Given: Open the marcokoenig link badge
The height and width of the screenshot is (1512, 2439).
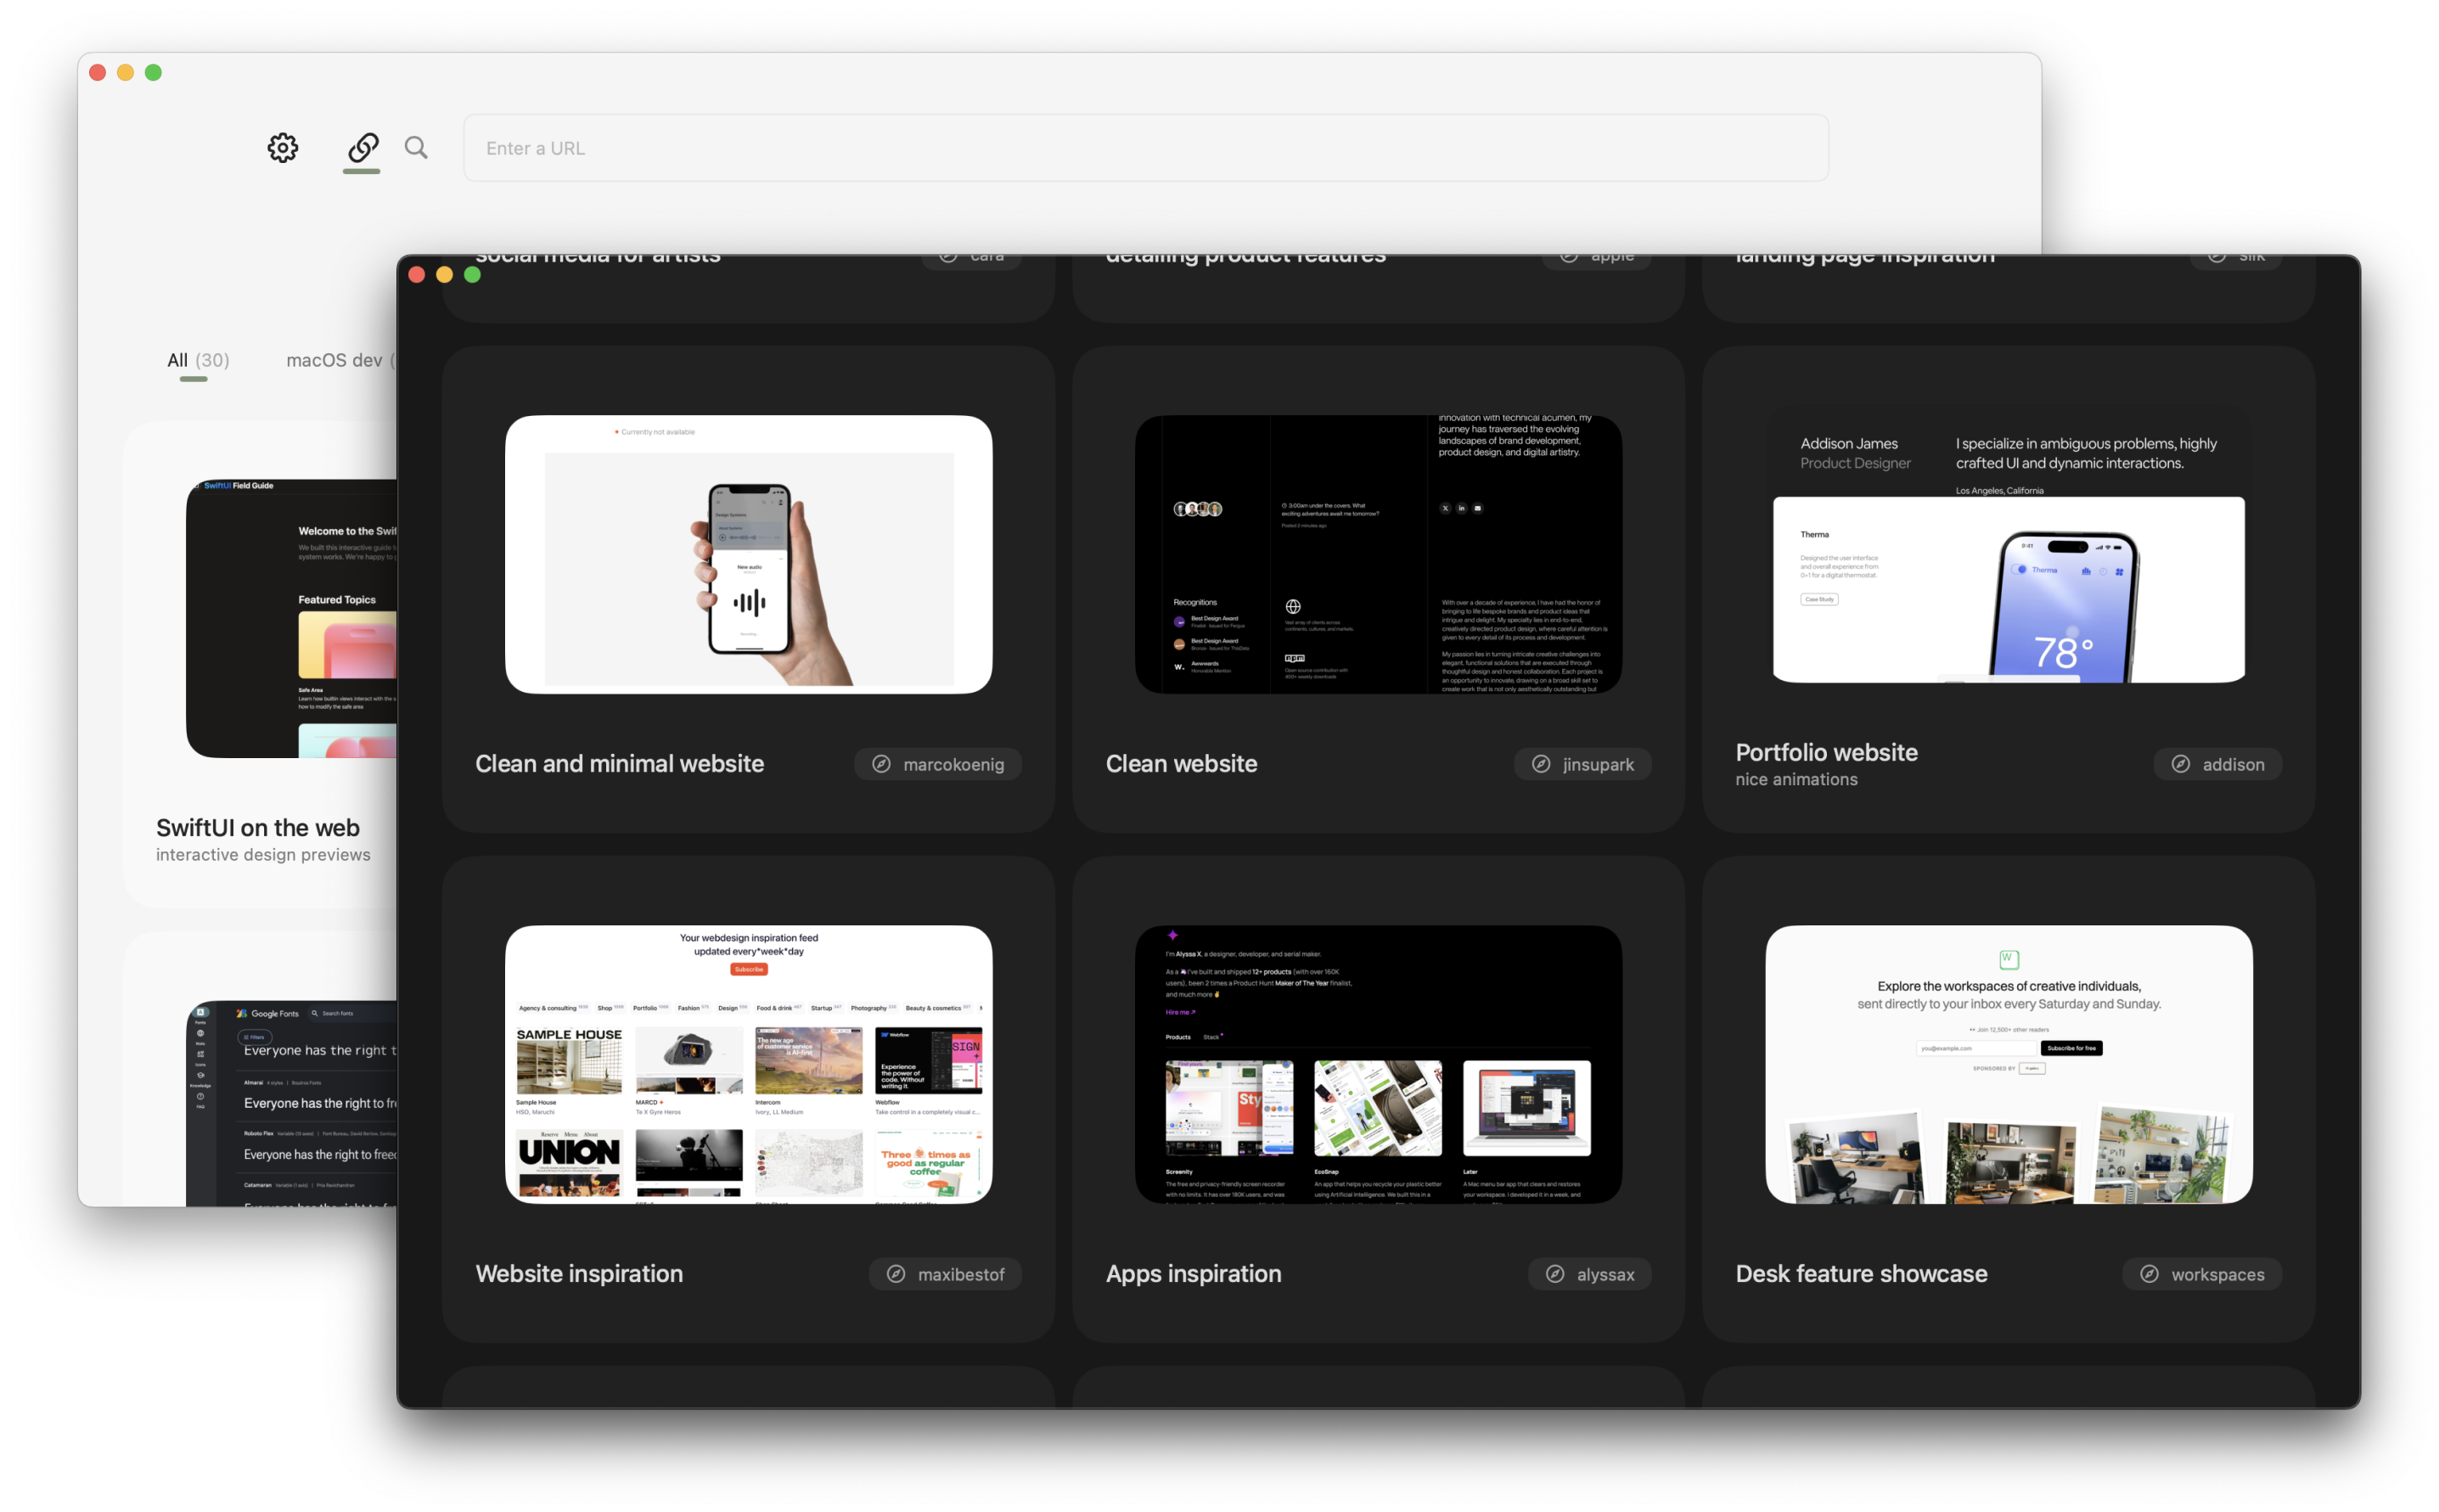Looking at the screenshot, I should [937, 764].
